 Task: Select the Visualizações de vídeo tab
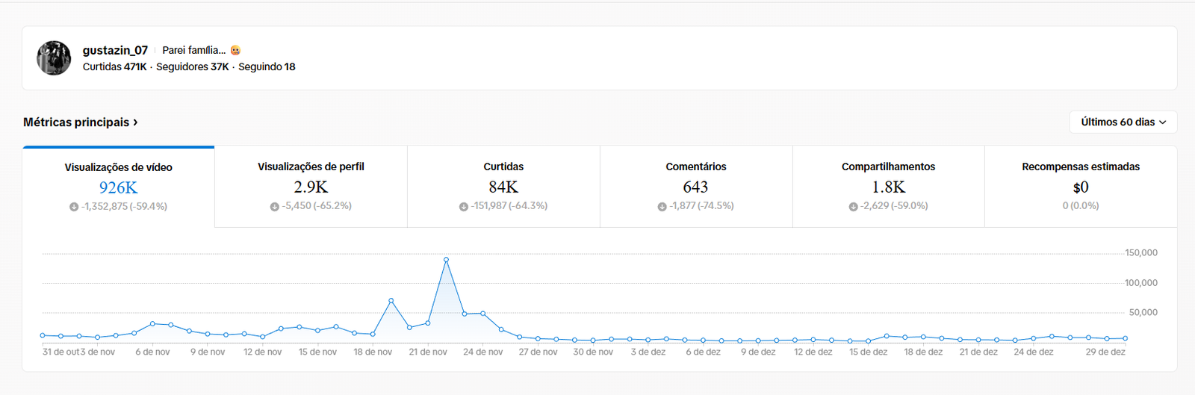coord(119,187)
